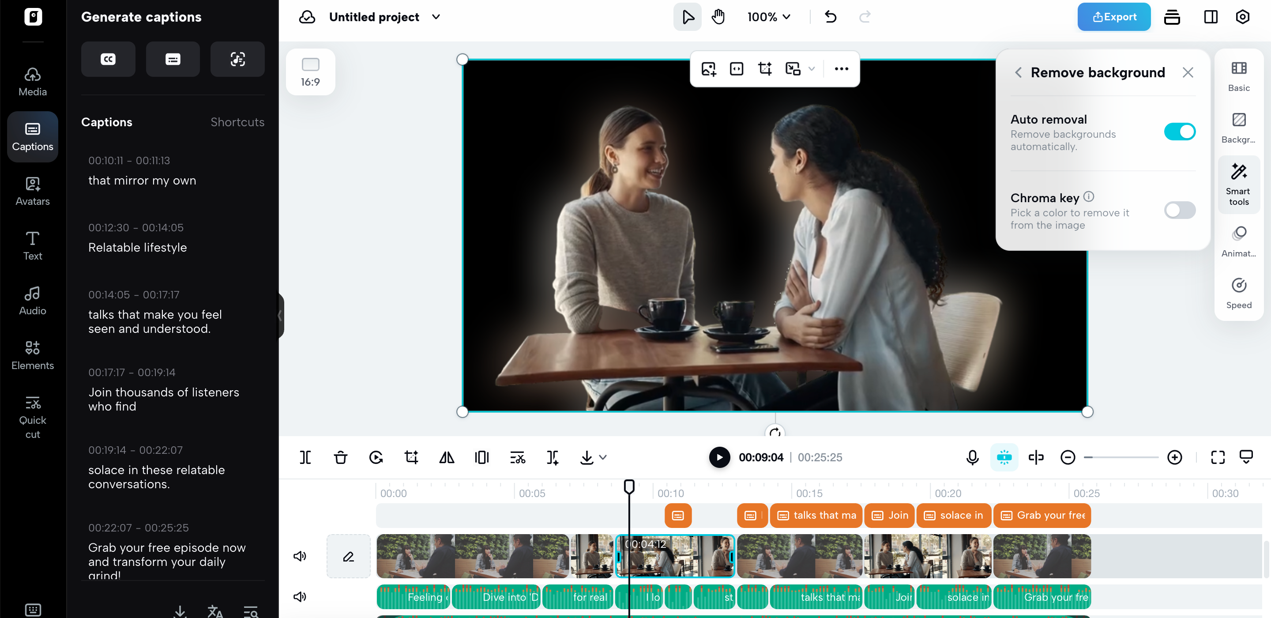Image resolution: width=1271 pixels, height=618 pixels.
Task: Turn off the Auto removal toggle
Action: point(1179,132)
